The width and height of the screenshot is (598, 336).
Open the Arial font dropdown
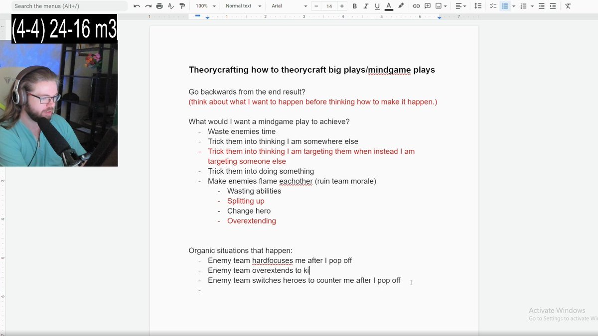tap(289, 6)
